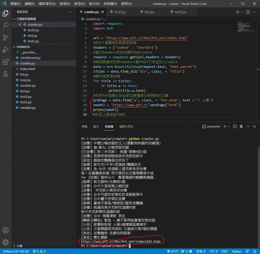The width and height of the screenshot is (260, 254).
Task: Switch to the test3.py editor tab
Action: (x=122, y=12)
